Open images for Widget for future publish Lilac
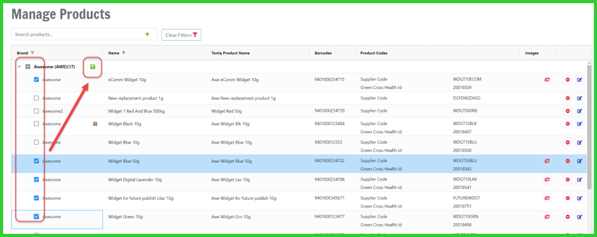 pos(547,198)
